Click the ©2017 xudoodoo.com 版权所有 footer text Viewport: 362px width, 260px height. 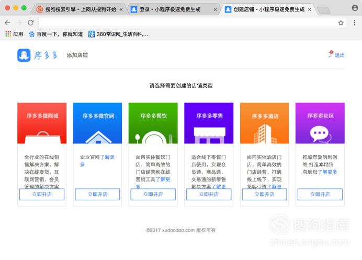coord(181,230)
